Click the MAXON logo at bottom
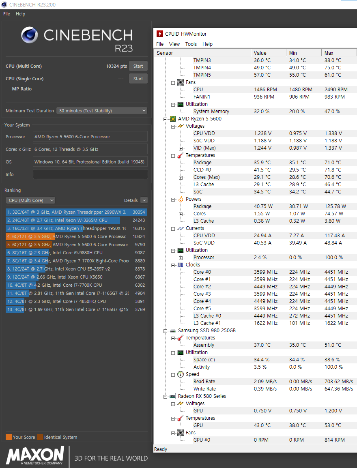This screenshot has width=357, height=468. (35, 455)
